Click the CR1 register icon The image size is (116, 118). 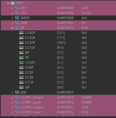point(17,8)
